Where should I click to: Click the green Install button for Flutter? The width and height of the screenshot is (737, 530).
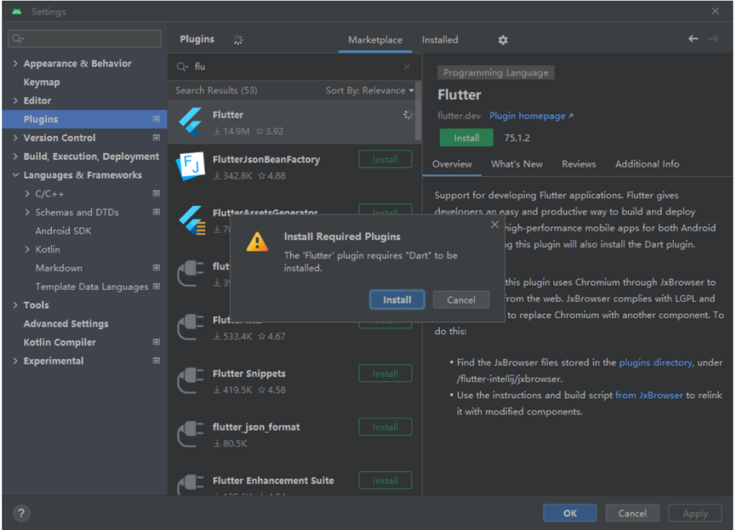(x=466, y=137)
